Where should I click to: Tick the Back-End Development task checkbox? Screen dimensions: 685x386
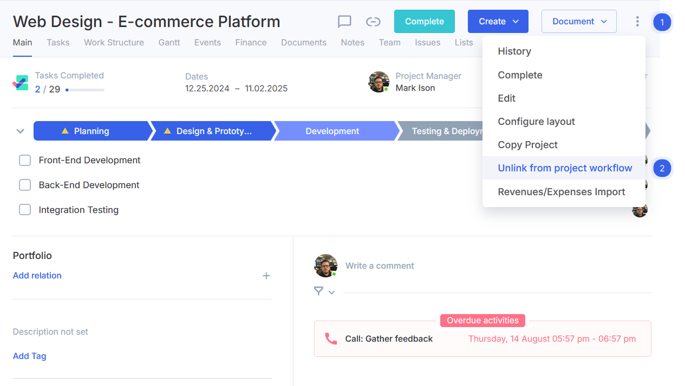[x=25, y=185]
